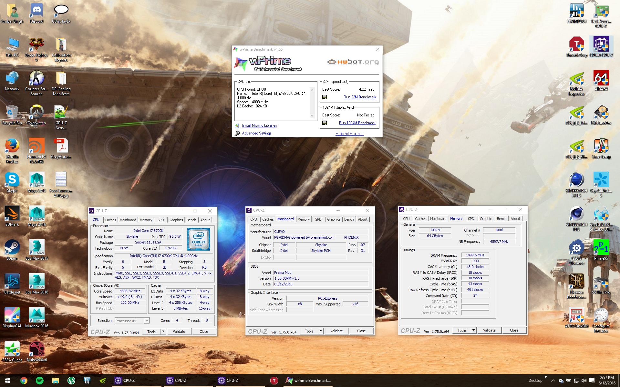Image resolution: width=620 pixels, height=387 pixels.
Task: Open the TechPowerUp GPU-Z desktop icon
Action: click(x=601, y=15)
